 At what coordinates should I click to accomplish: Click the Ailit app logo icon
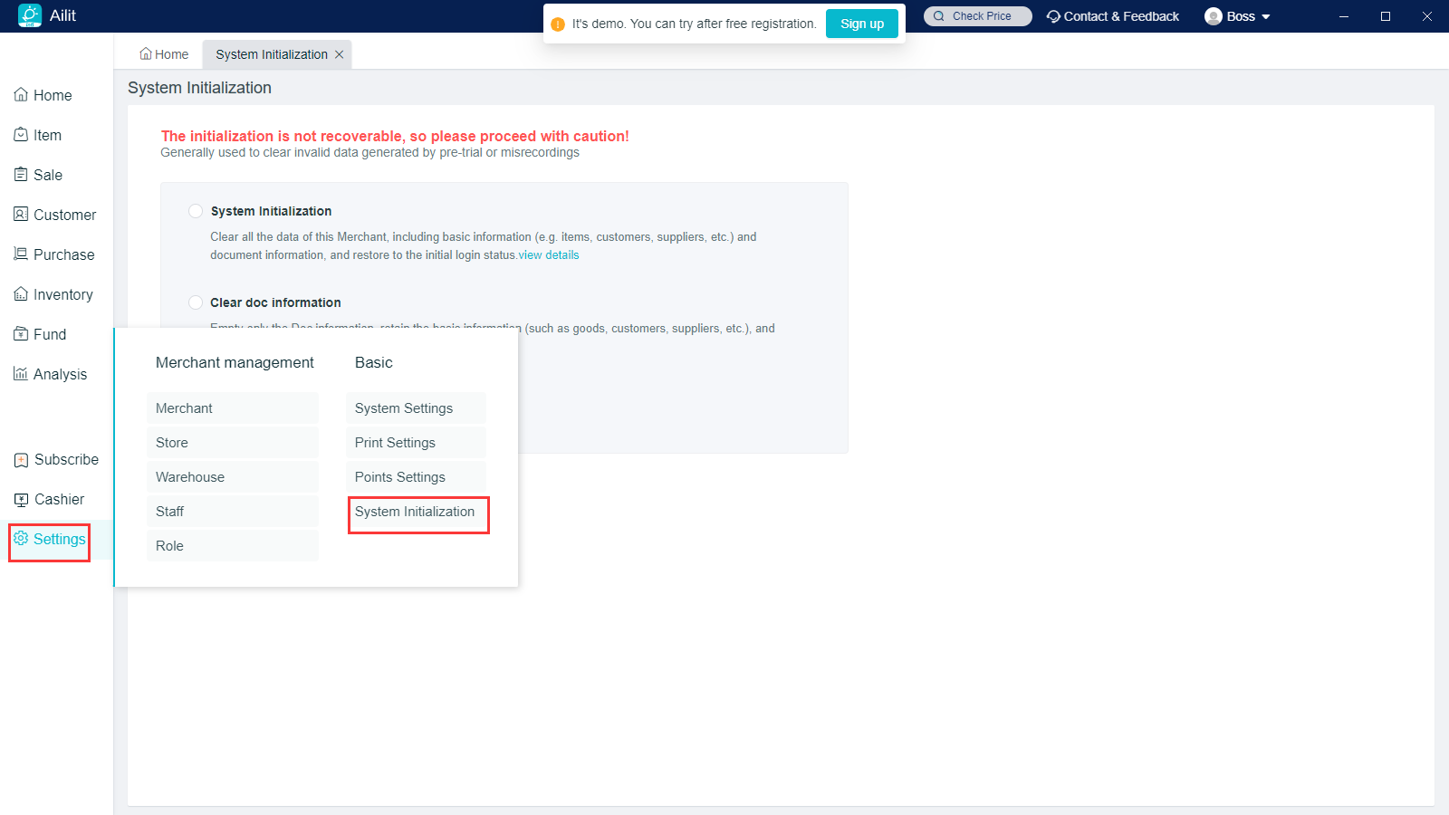30,15
